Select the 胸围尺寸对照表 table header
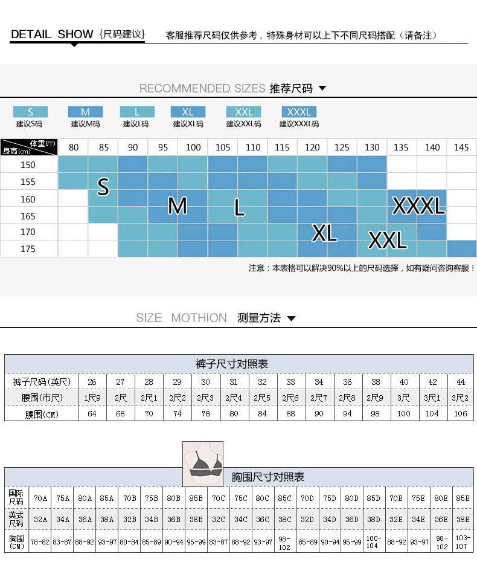 268,477
